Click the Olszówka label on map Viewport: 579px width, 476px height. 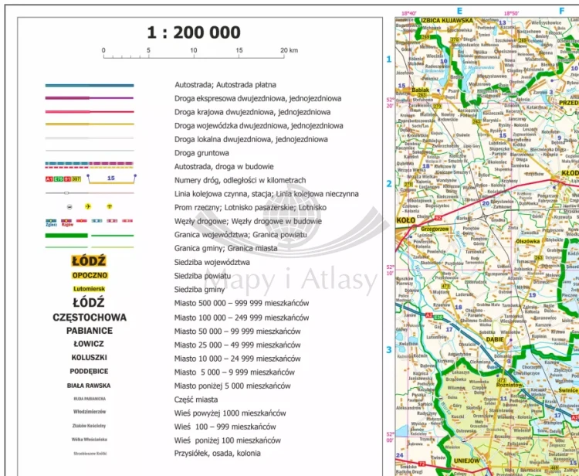click(528, 241)
